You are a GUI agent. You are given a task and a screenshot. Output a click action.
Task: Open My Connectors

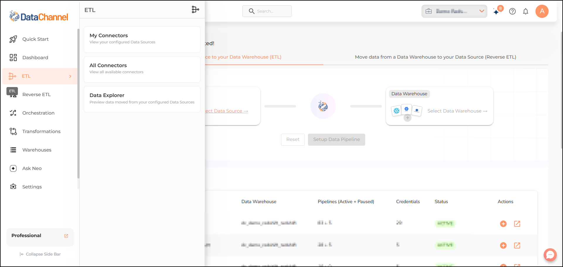142,40
